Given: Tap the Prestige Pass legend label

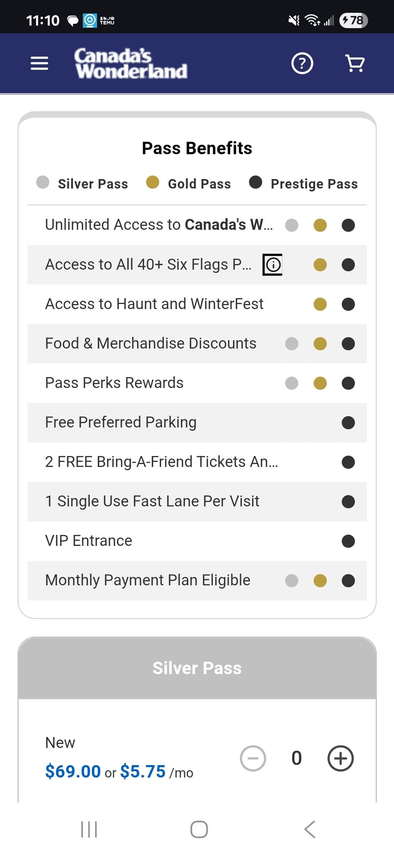Looking at the screenshot, I should pyautogui.click(x=314, y=184).
